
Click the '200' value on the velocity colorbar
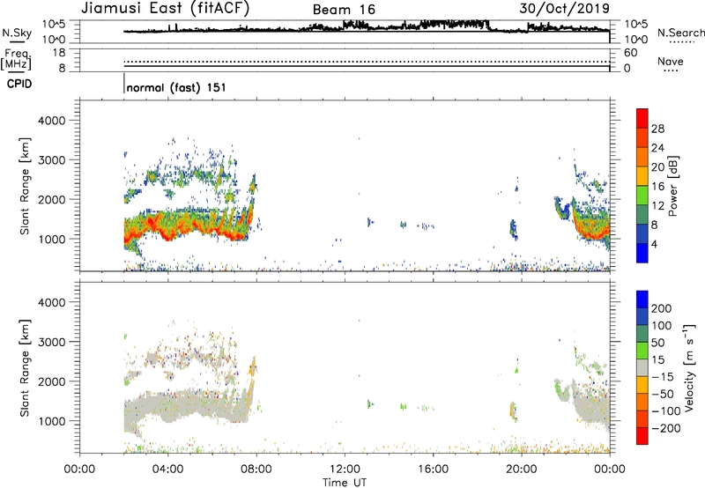tap(662, 308)
